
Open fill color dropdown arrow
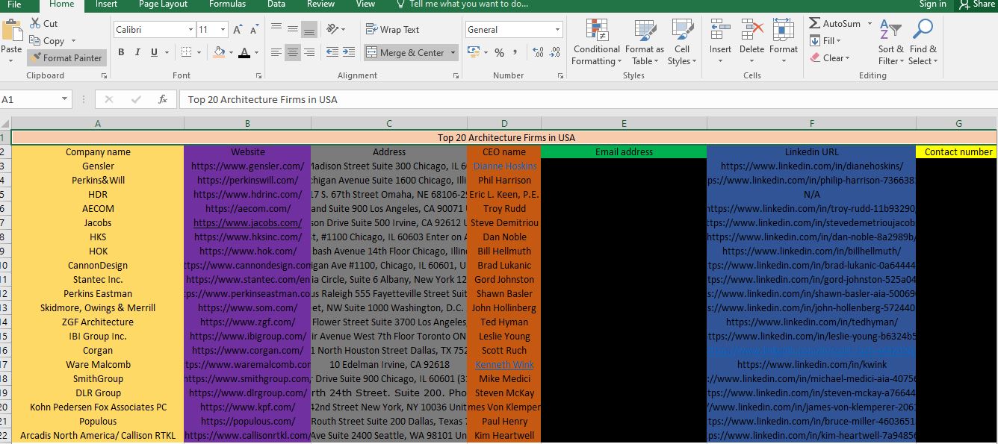click(x=230, y=53)
